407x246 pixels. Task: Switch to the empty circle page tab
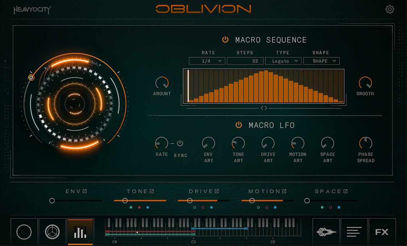pyautogui.click(x=24, y=232)
